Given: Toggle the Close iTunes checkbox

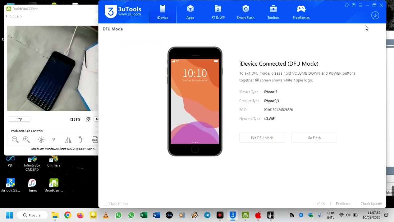Looking at the screenshot, I should coord(106,204).
